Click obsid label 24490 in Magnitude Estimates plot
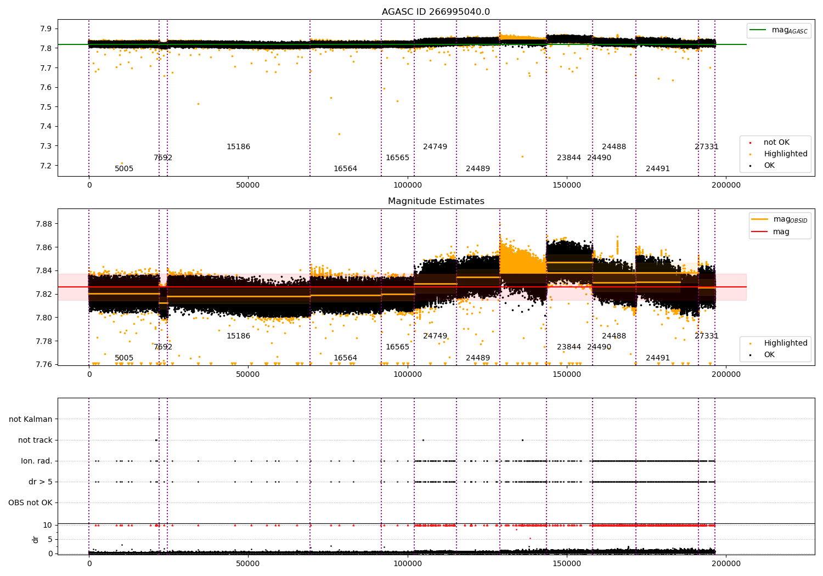This screenshot has height=576, width=823. (x=599, y=347)
